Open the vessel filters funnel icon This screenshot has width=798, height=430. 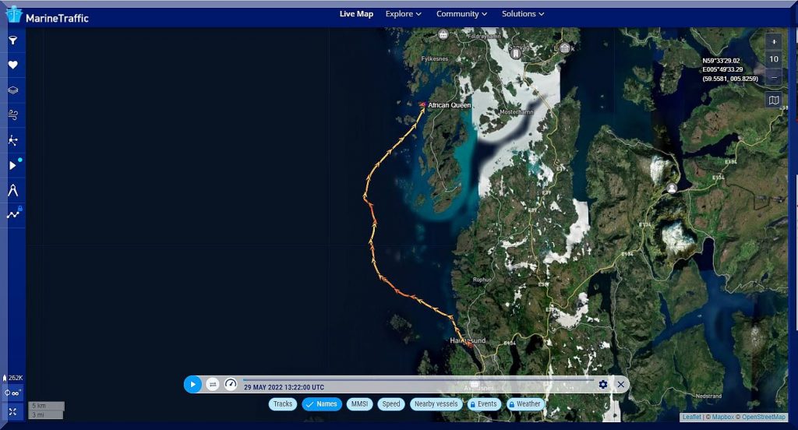(x=12, y=41)
